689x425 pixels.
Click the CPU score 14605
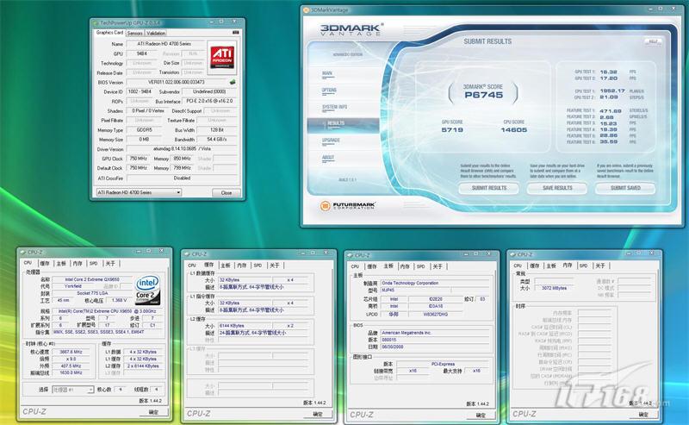513,130
